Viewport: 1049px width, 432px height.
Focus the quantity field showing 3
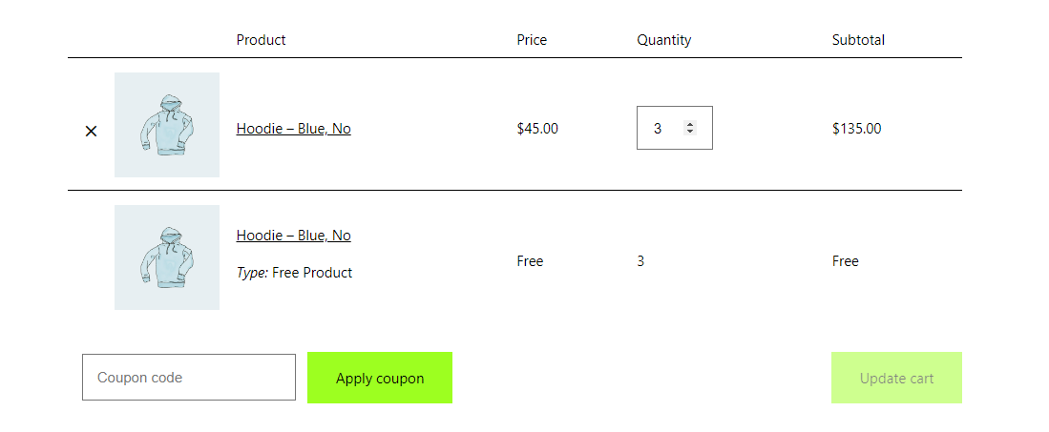674,128
